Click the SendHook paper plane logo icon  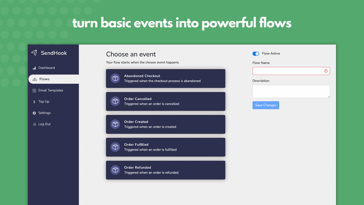coord(34,53)
